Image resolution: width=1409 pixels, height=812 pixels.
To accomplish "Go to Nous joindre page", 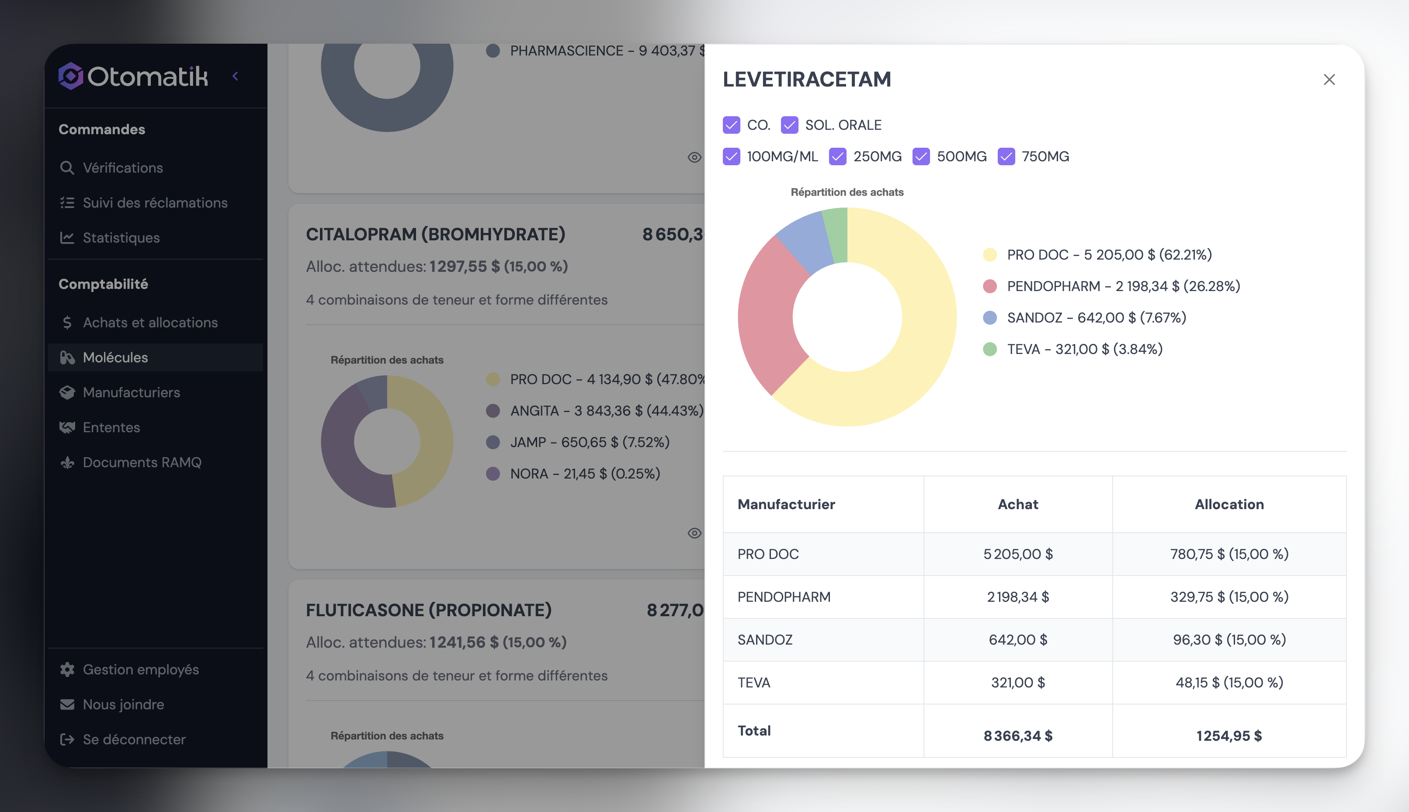I will 123,704.
